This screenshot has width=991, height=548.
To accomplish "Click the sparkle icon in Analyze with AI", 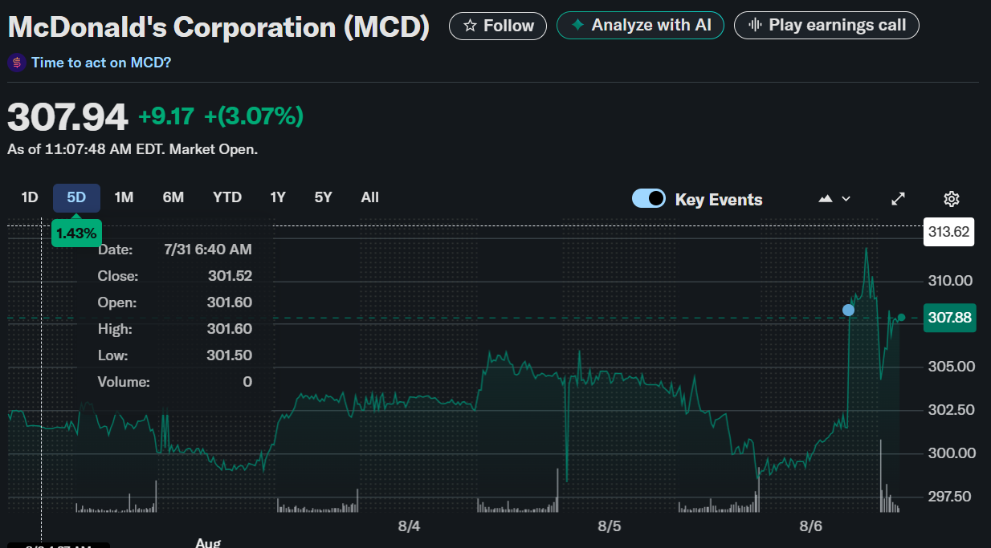I will point(577,26).
